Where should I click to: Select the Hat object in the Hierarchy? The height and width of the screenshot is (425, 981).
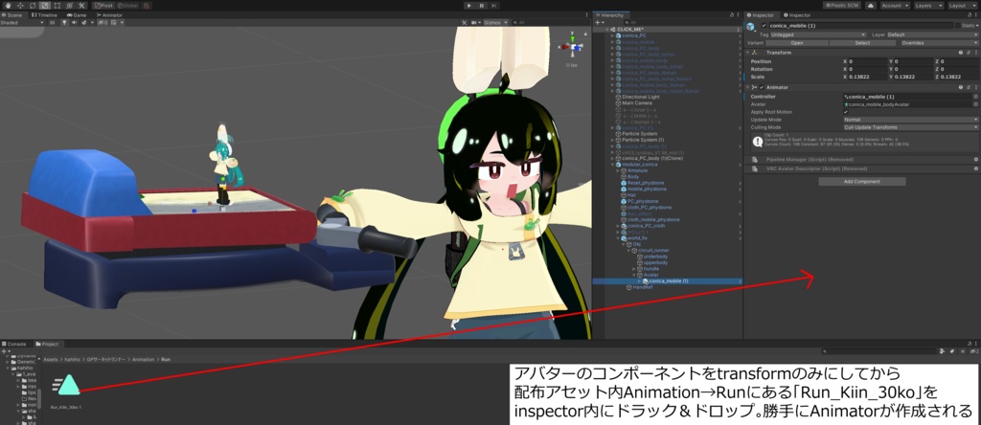click(x=630, y=195)
